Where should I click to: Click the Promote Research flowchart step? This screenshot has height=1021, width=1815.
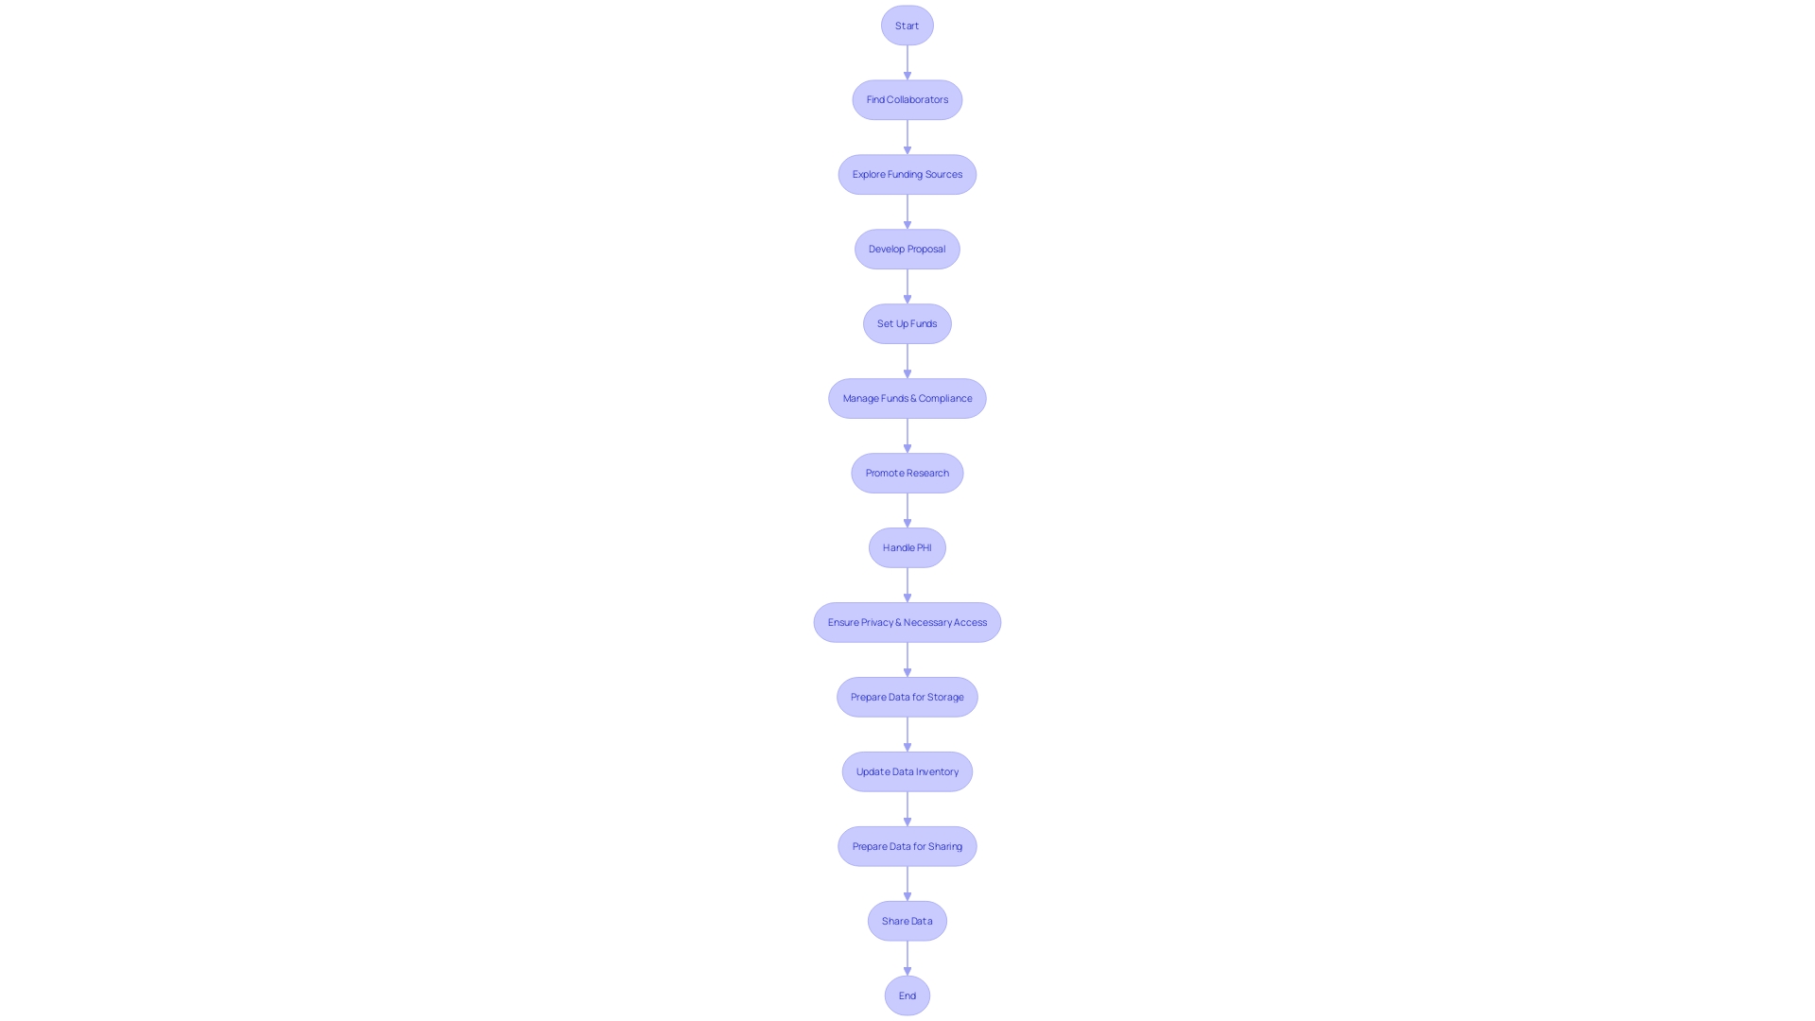[907, 473]
